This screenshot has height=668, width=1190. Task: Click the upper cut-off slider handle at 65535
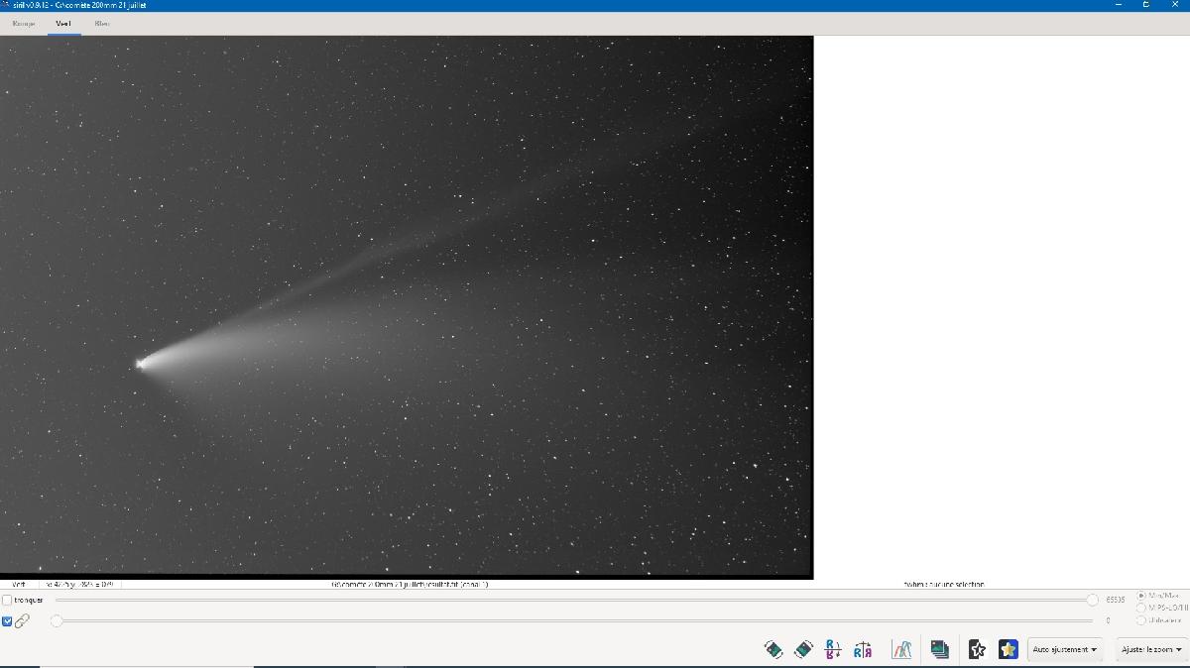pos(1092,600)
